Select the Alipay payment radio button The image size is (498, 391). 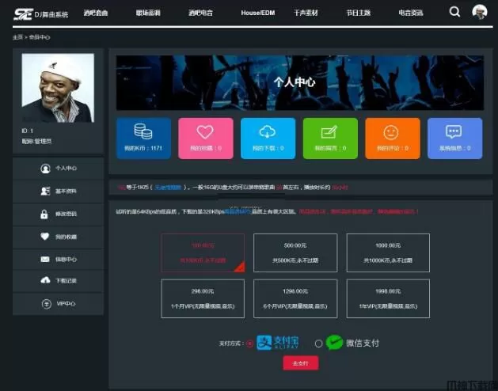pyautogui.click(x=250, y=344)
